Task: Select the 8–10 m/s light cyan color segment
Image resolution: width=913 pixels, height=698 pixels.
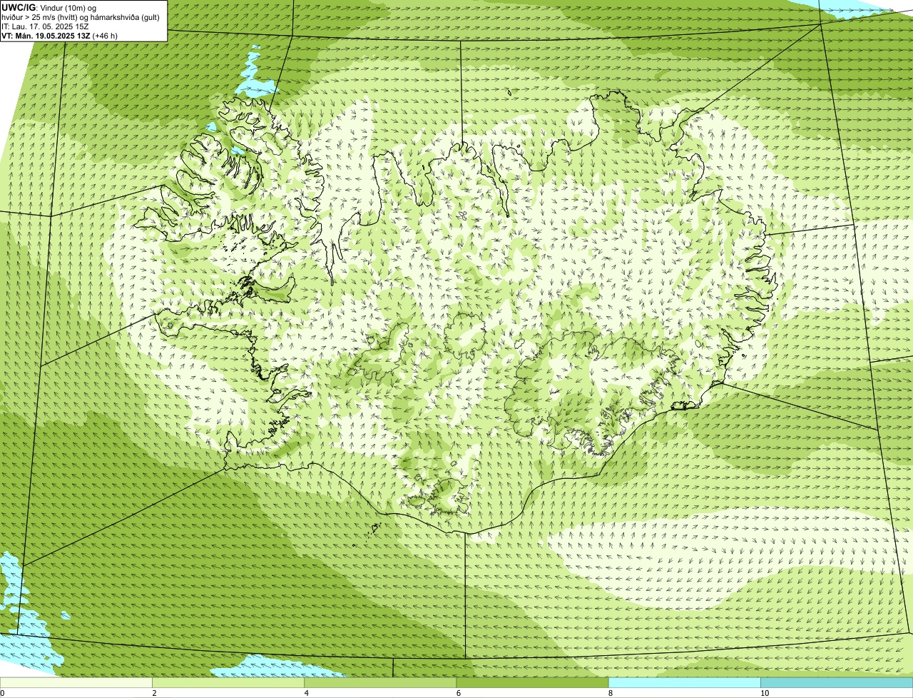Action: 684,683
